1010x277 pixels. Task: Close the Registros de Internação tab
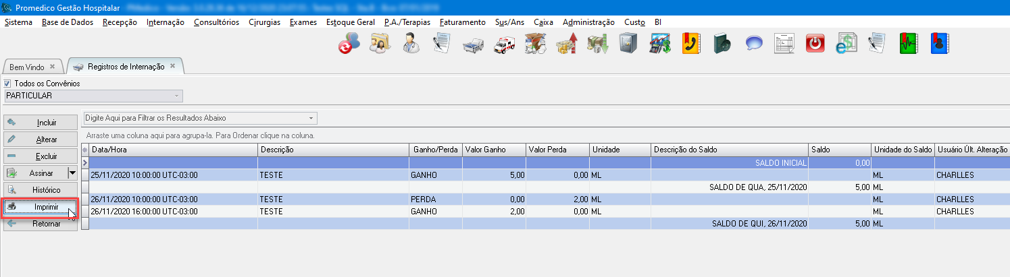pyautogui.click(x=172, y=66)
